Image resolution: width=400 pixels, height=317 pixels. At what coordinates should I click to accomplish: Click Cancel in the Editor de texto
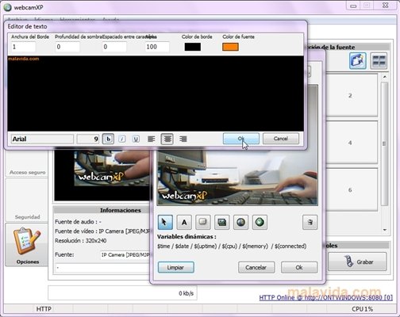pos(281,139)
